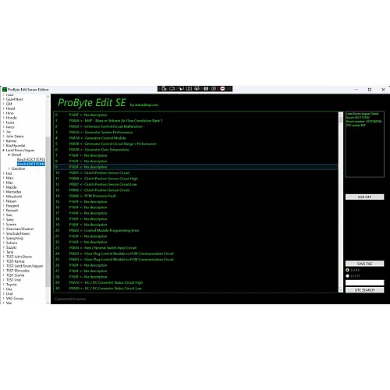This screenshot has width=390, height=390.
Task: Select DTC row 23 Park / Neutral Switch Input Circuit
Action: click(196, 248)
